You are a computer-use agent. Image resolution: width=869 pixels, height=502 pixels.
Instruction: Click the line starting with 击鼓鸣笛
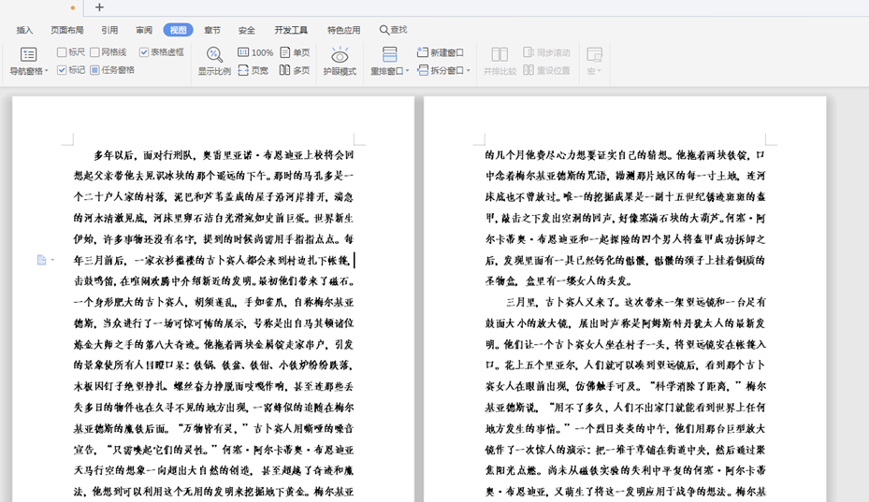pyautogui.click(x=214, y=281)
